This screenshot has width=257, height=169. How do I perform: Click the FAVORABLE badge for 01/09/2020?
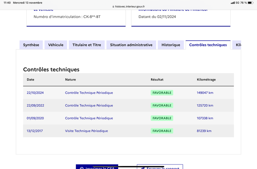click(162, 118)
